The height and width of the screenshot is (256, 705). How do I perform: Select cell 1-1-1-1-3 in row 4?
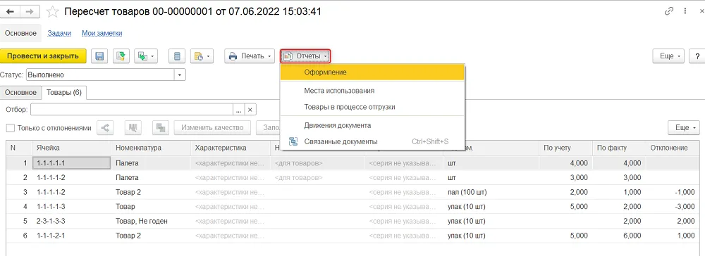(71, 207)
